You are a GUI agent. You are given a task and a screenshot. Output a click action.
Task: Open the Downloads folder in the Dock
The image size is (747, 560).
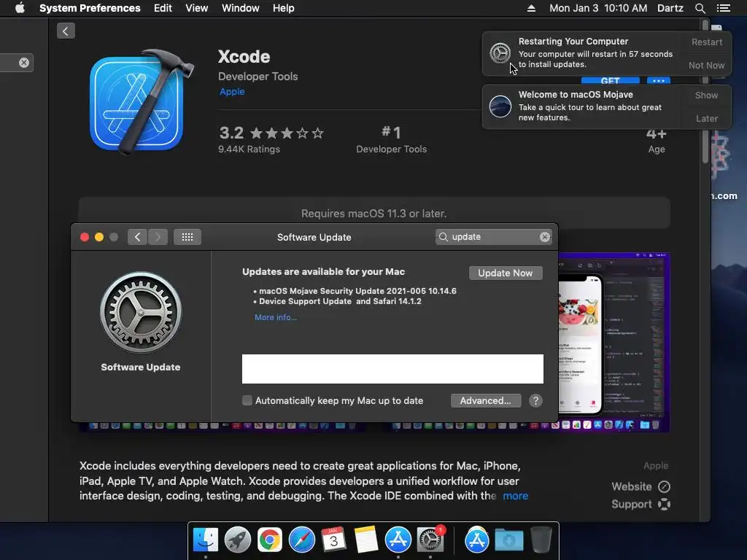(508, 540)
